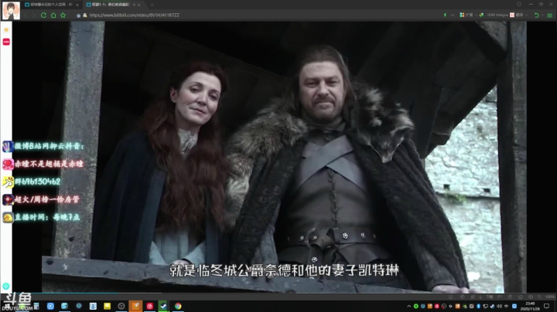
Task: Go to the browser home page
Action: pos(53,15)
